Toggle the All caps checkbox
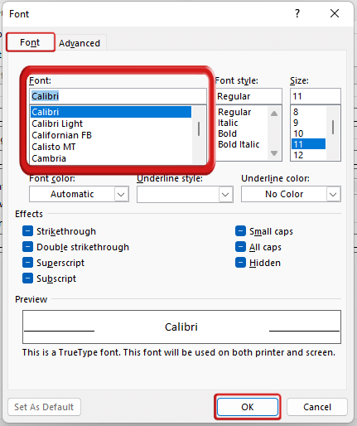Image resolution: width=357 pixels, height=426 pixels. pos(240,247)
